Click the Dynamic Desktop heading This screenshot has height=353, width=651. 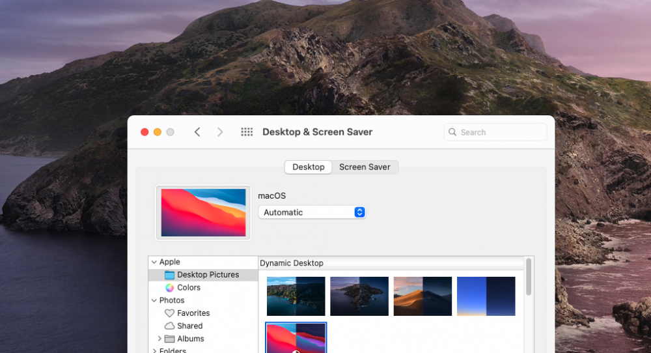pos(292,263)
